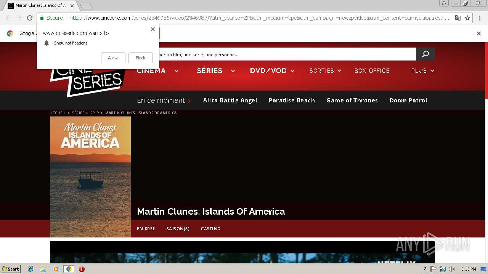This screenshot has height=274, width=488.
Task: Click the Doom Patrol trending link
Action: point(408,100)
